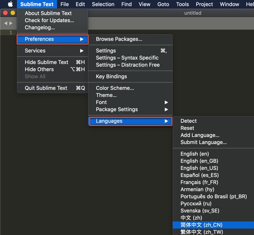Select Svenska (sv_SE) language
Viewport: 254px width, 235px height.
tap(213, 211)
